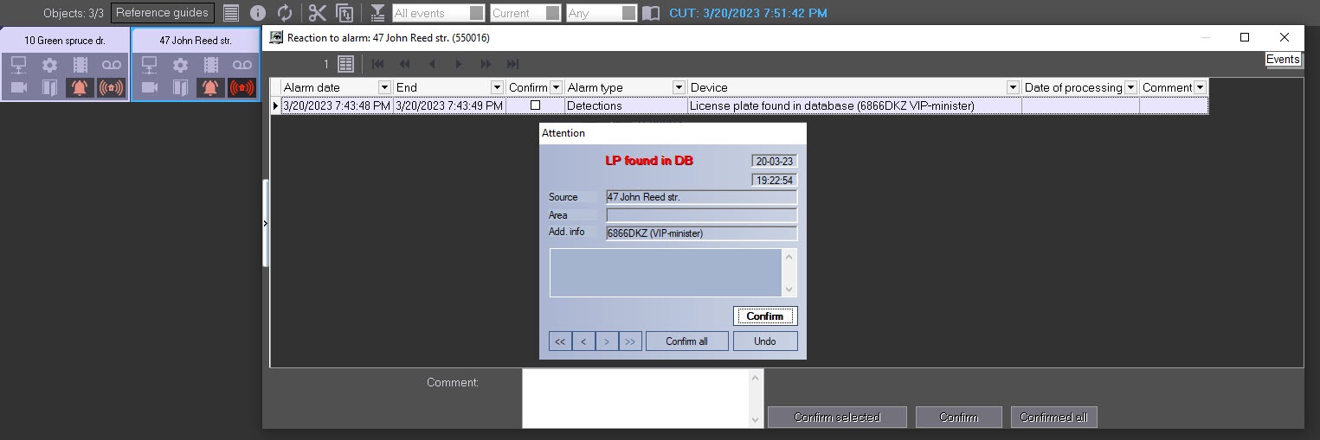Click the info icon in top toolbar
The height and width of the screenshot is (440, 1320).
click(x=258, y=13)
